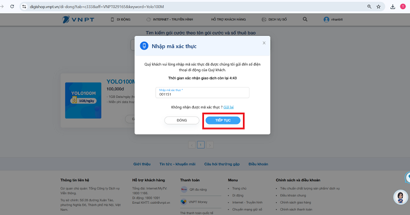410x215 pixels.
Task: Go to next page arrow in pagination
Action: (x=210, y=145)
